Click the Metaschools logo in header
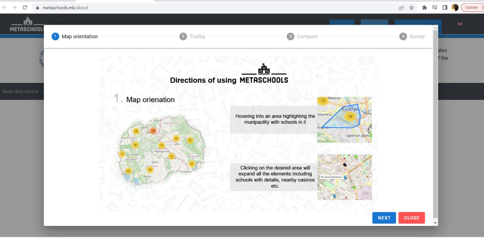The height and width of the screenshot is (238, 484). coord(27,24)
